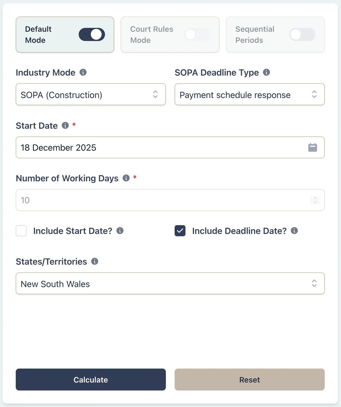Click the Include Deadline Date info icon

294,231
